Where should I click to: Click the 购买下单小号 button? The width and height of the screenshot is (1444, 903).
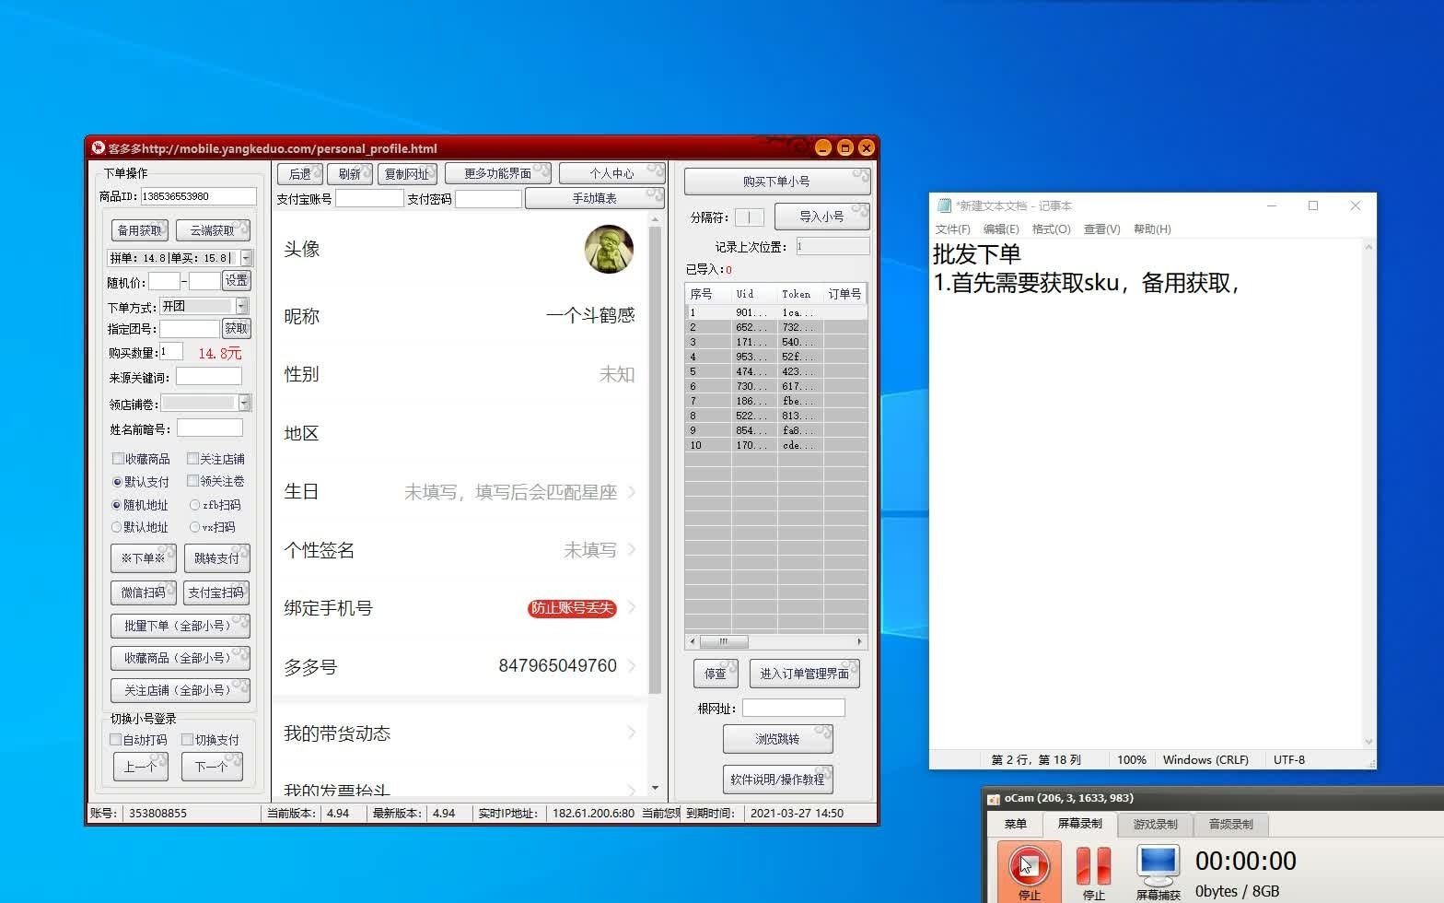point(776,182)
